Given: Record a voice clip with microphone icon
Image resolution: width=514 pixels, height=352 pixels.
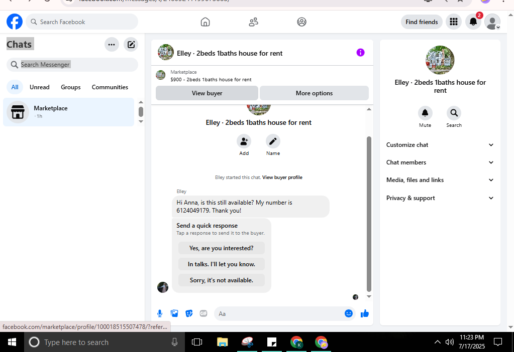Looking at the screenshot, I should pos(160,313).
